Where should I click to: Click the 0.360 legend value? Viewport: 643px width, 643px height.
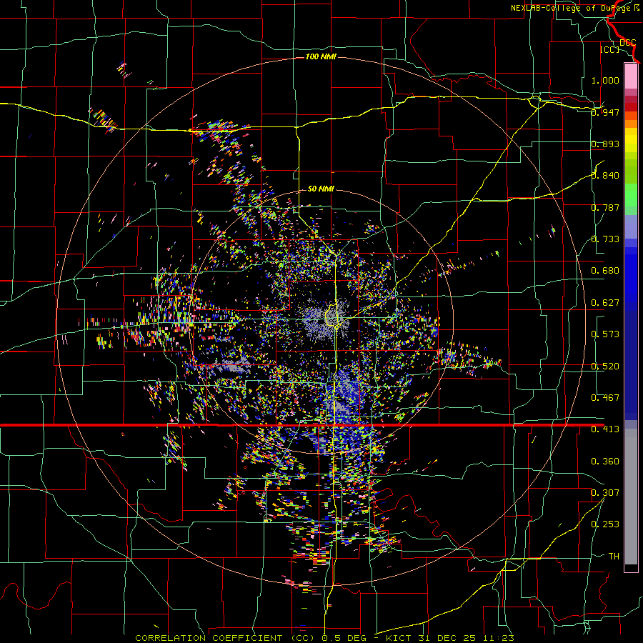point(605,462)
